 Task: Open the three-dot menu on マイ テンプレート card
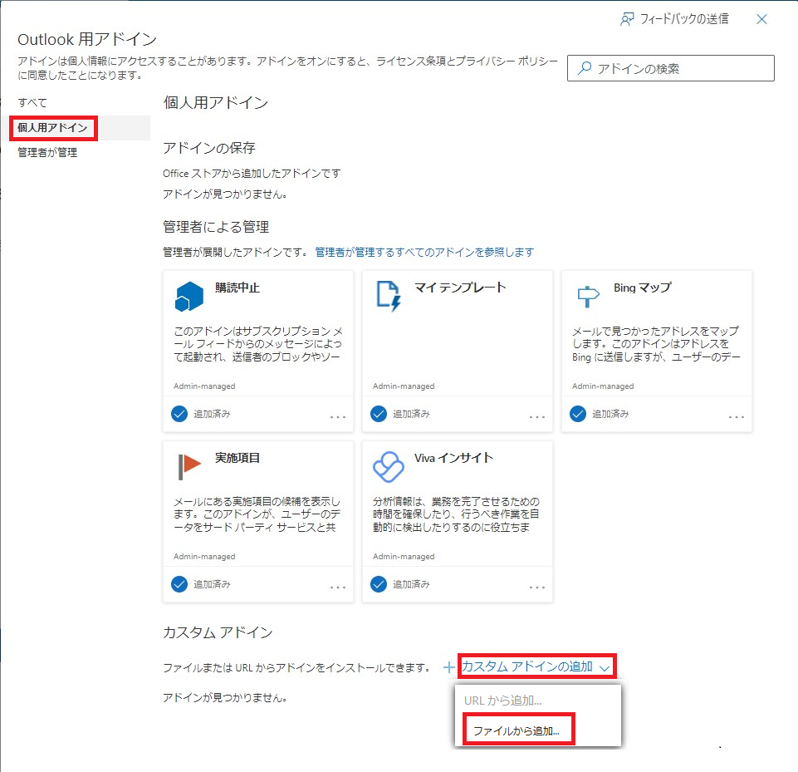(x=537, y=416)
